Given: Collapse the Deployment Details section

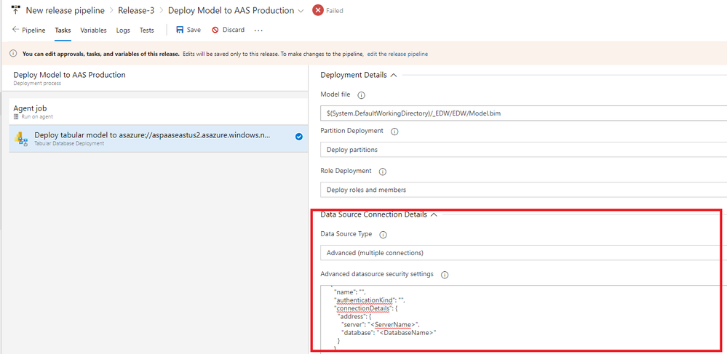Looking at the screenshot, I should [x=394, y=75].
